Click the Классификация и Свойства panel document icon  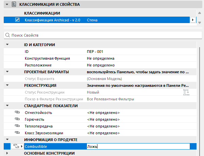pyautogui.click(x=14, y=4)
